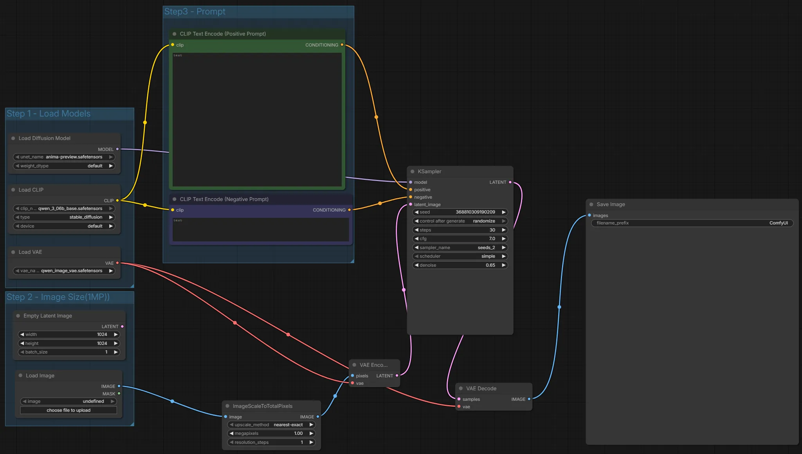Image resolution: width=802 pixels, height=454 pixels.
Task: Open the unet_name model selector
Action: 64,157
